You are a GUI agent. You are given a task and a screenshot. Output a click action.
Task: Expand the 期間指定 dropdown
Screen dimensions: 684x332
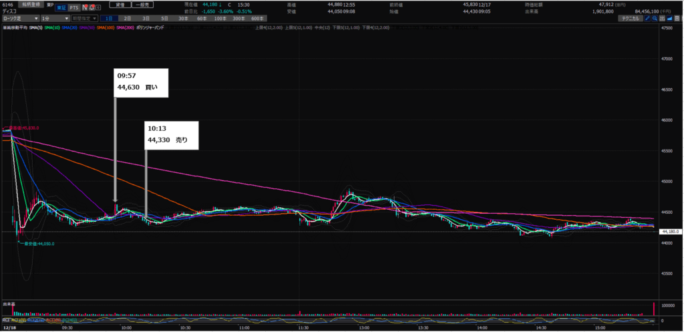coord(85,19)
